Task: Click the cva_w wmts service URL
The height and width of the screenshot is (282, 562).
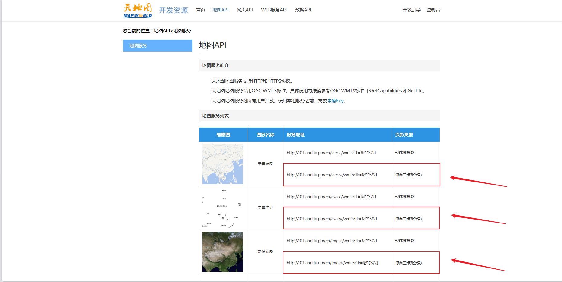Action: tap(332, 219)
